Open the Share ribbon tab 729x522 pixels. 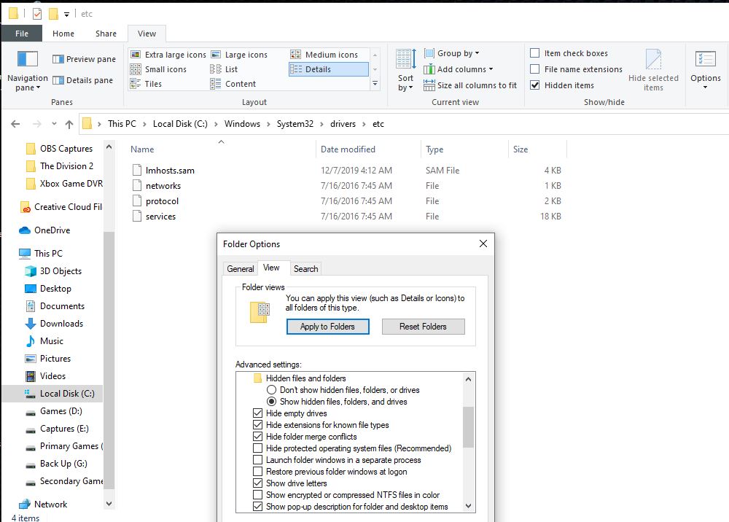[x=106, y=33]
